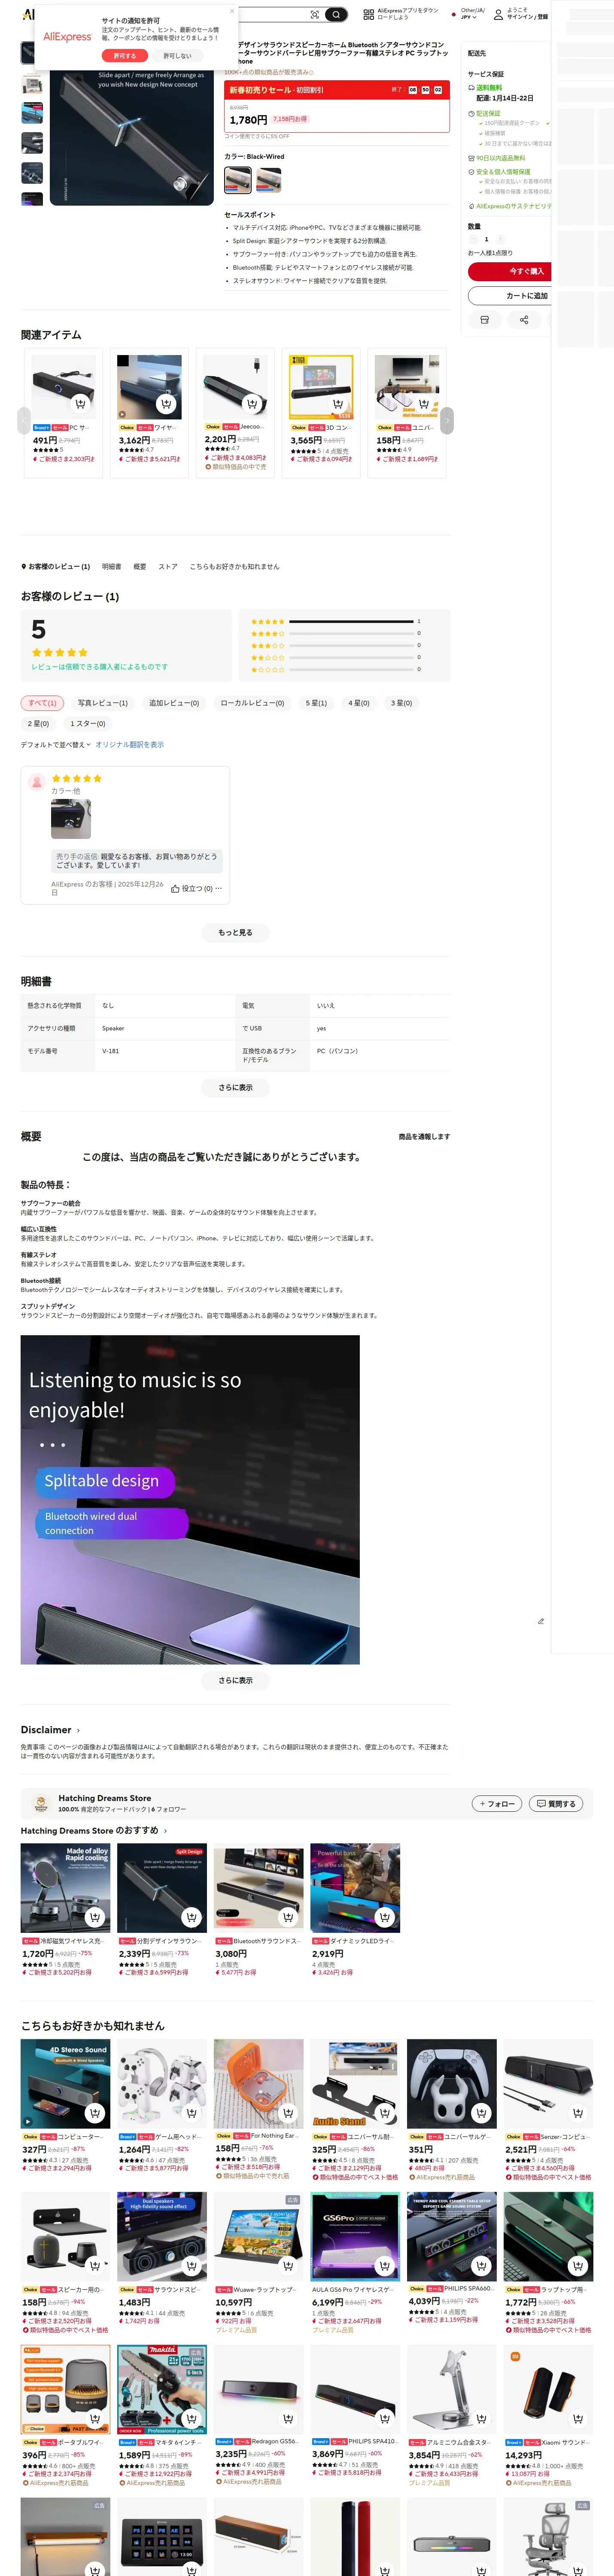Open the AliExpress app download QR icon
This screenshot has height=2576, width=614.
click(x=368, y=15)
